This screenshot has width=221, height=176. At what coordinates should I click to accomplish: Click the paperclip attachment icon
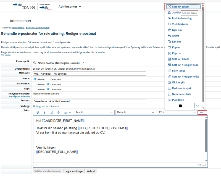(x=34, y=106)
